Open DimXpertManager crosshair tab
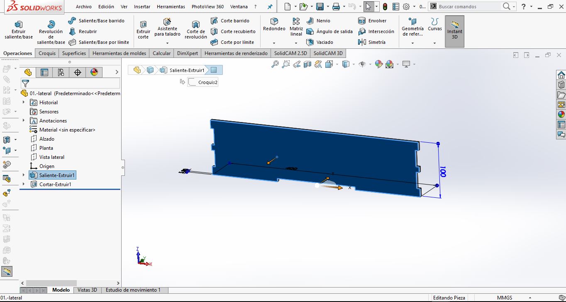 [78, 72]
